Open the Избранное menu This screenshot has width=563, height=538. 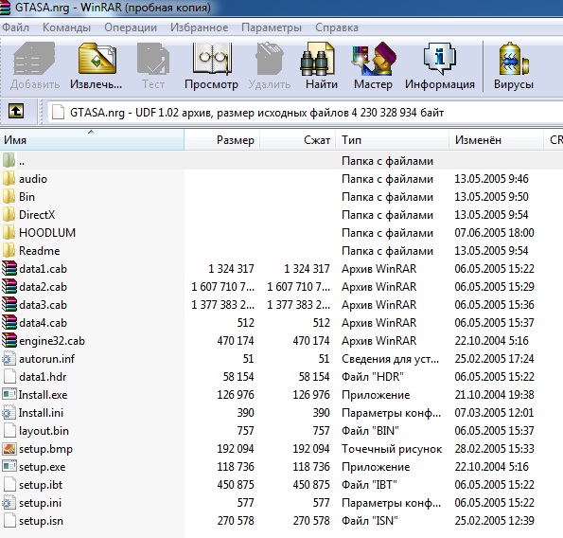tap(199, 27)
